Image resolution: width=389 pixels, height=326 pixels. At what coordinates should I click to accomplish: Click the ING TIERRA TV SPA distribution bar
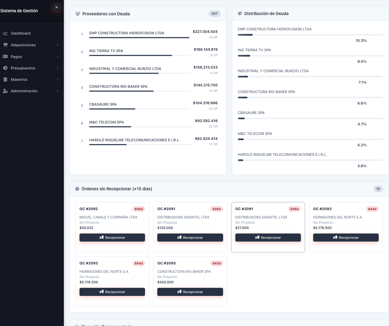click(x=310, y=56)
